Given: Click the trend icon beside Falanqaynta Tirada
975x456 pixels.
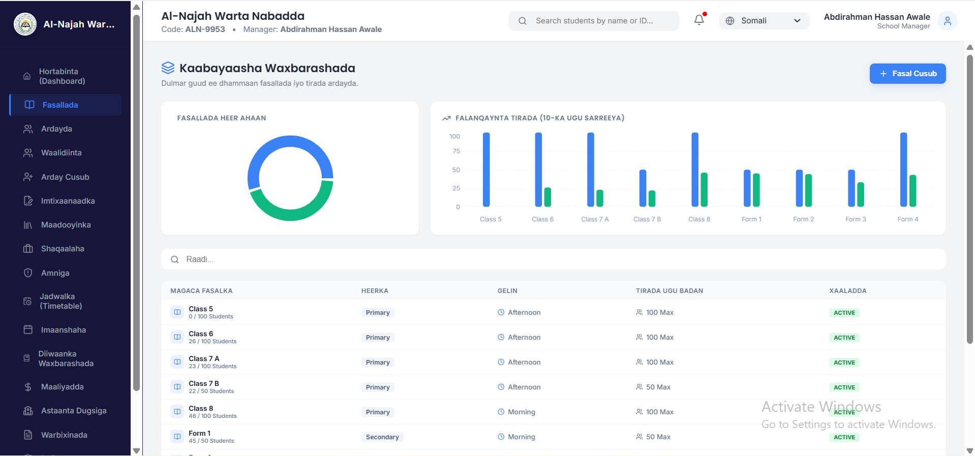Looking at the screenshot, I should [446, 118].
